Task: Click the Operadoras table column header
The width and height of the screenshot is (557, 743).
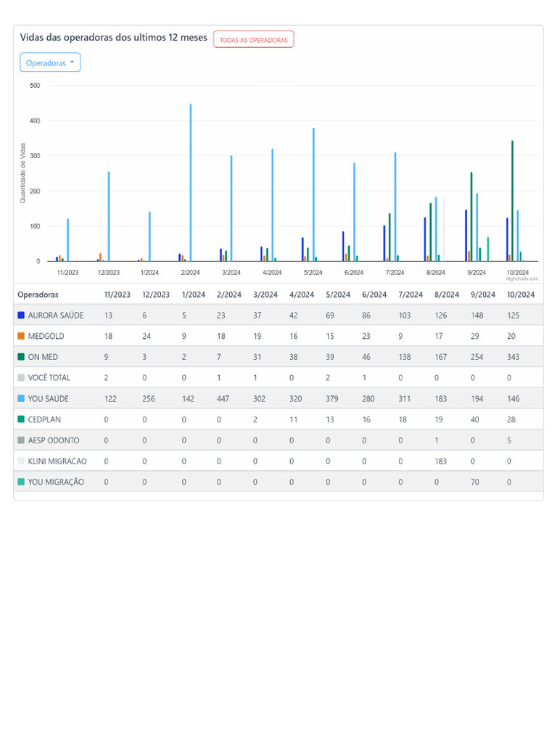Action: 38,295
